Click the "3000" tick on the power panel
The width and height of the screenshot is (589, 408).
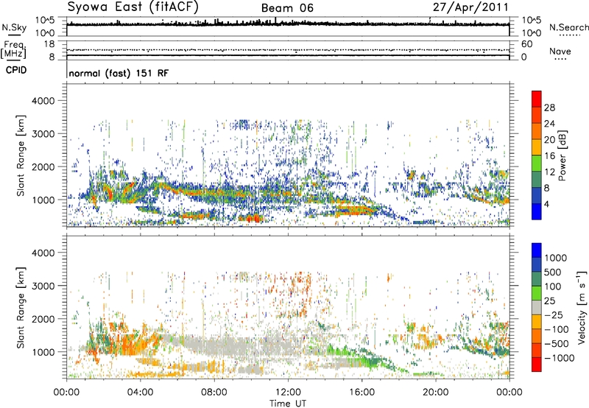point(43,134)
